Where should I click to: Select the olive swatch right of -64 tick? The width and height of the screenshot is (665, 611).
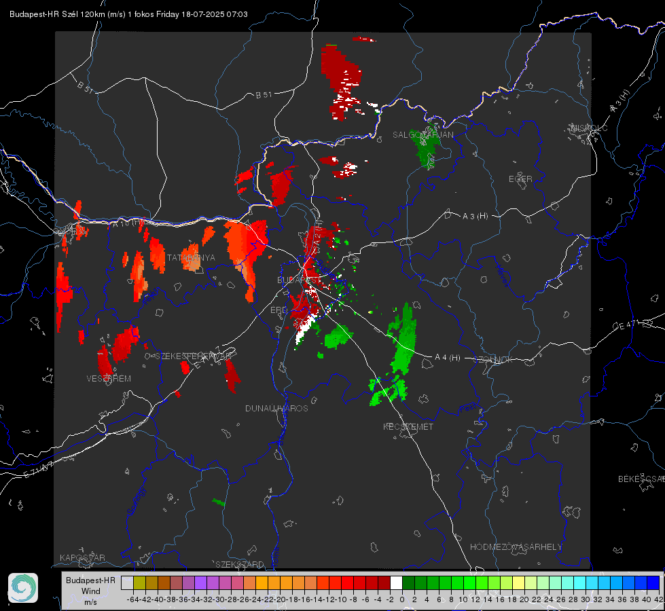click(x=139, y=582)
